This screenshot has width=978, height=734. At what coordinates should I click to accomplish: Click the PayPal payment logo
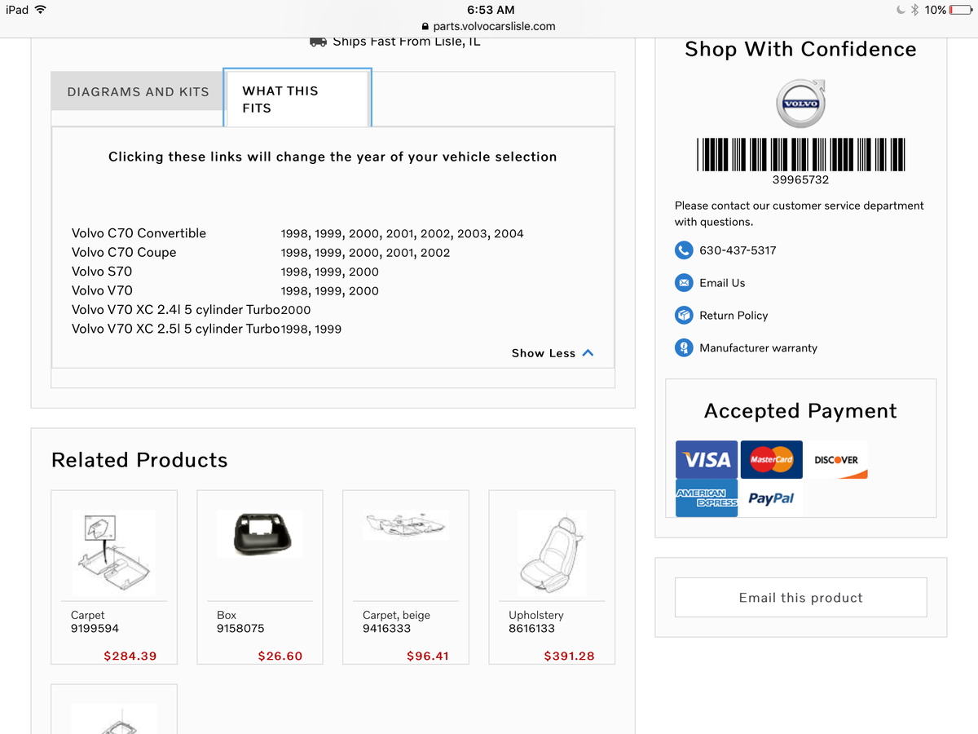click(x=770, y=497)
